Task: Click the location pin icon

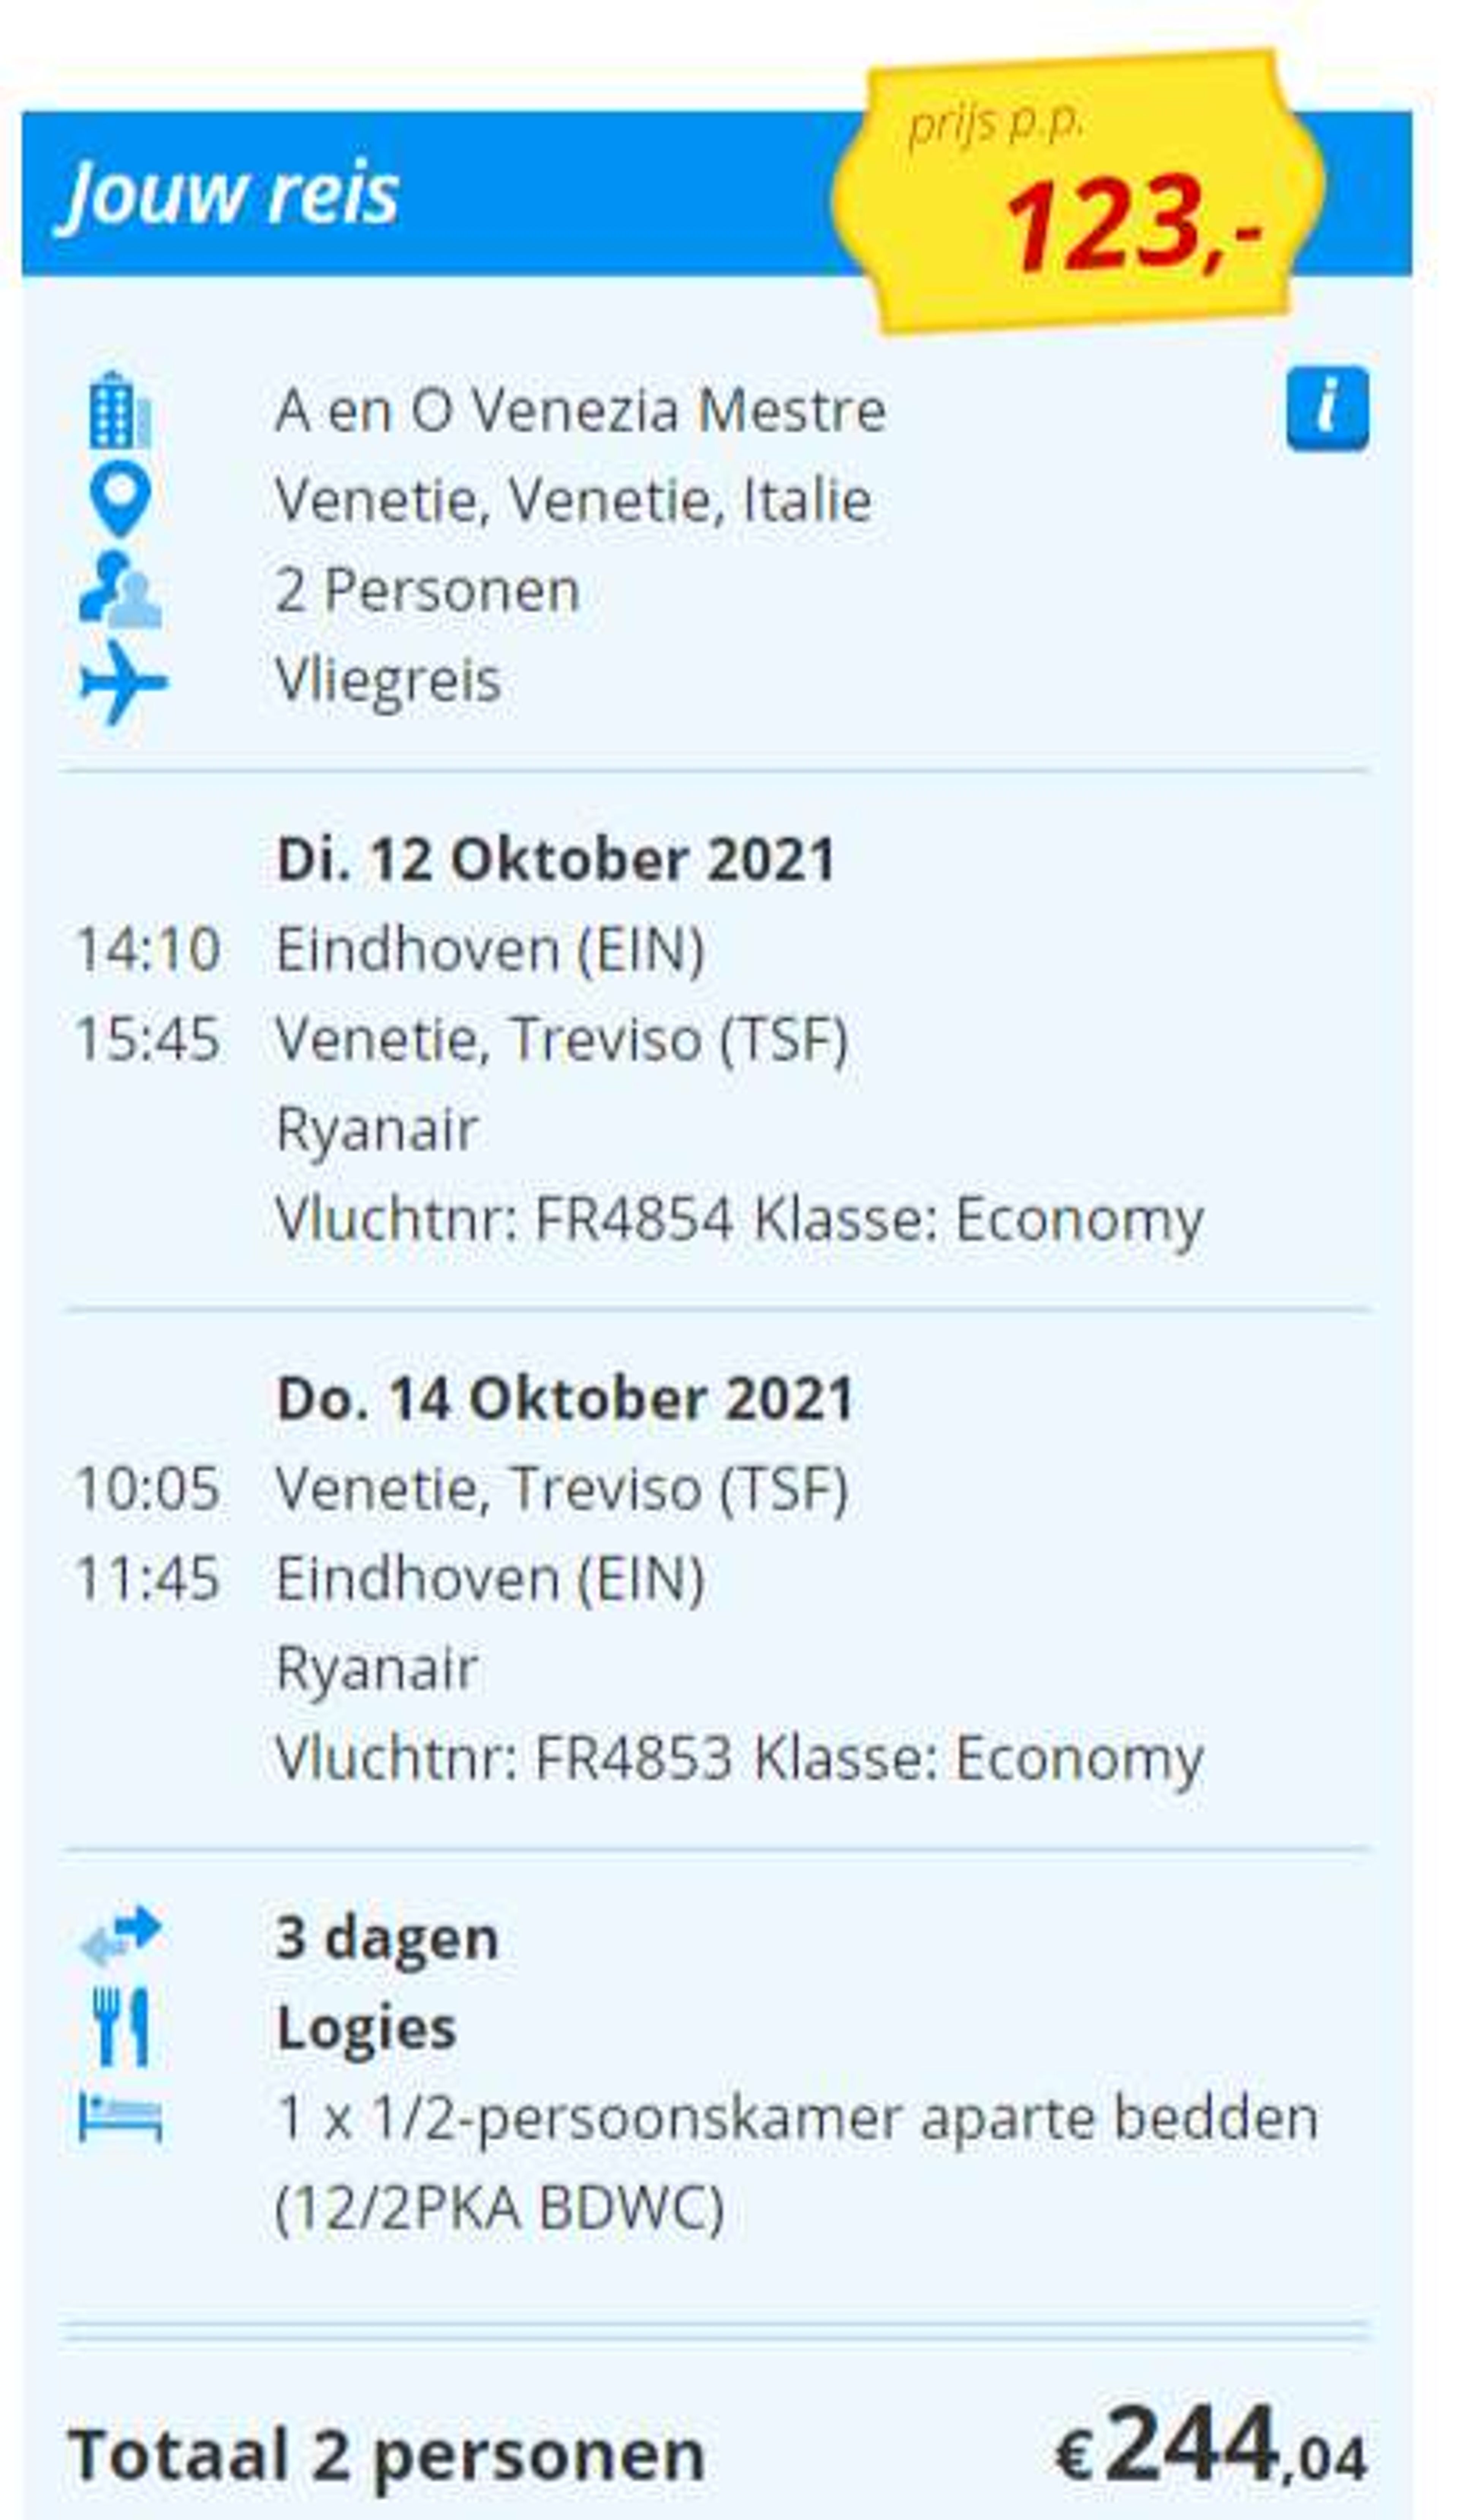Action: coord(120,500)
